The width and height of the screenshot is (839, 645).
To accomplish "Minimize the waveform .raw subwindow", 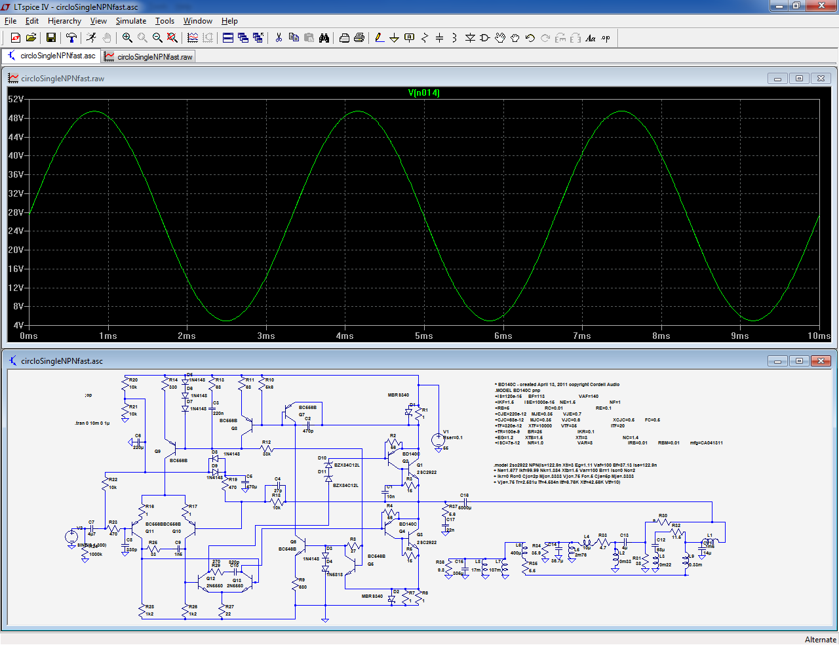I will click(x=778, y=78).
